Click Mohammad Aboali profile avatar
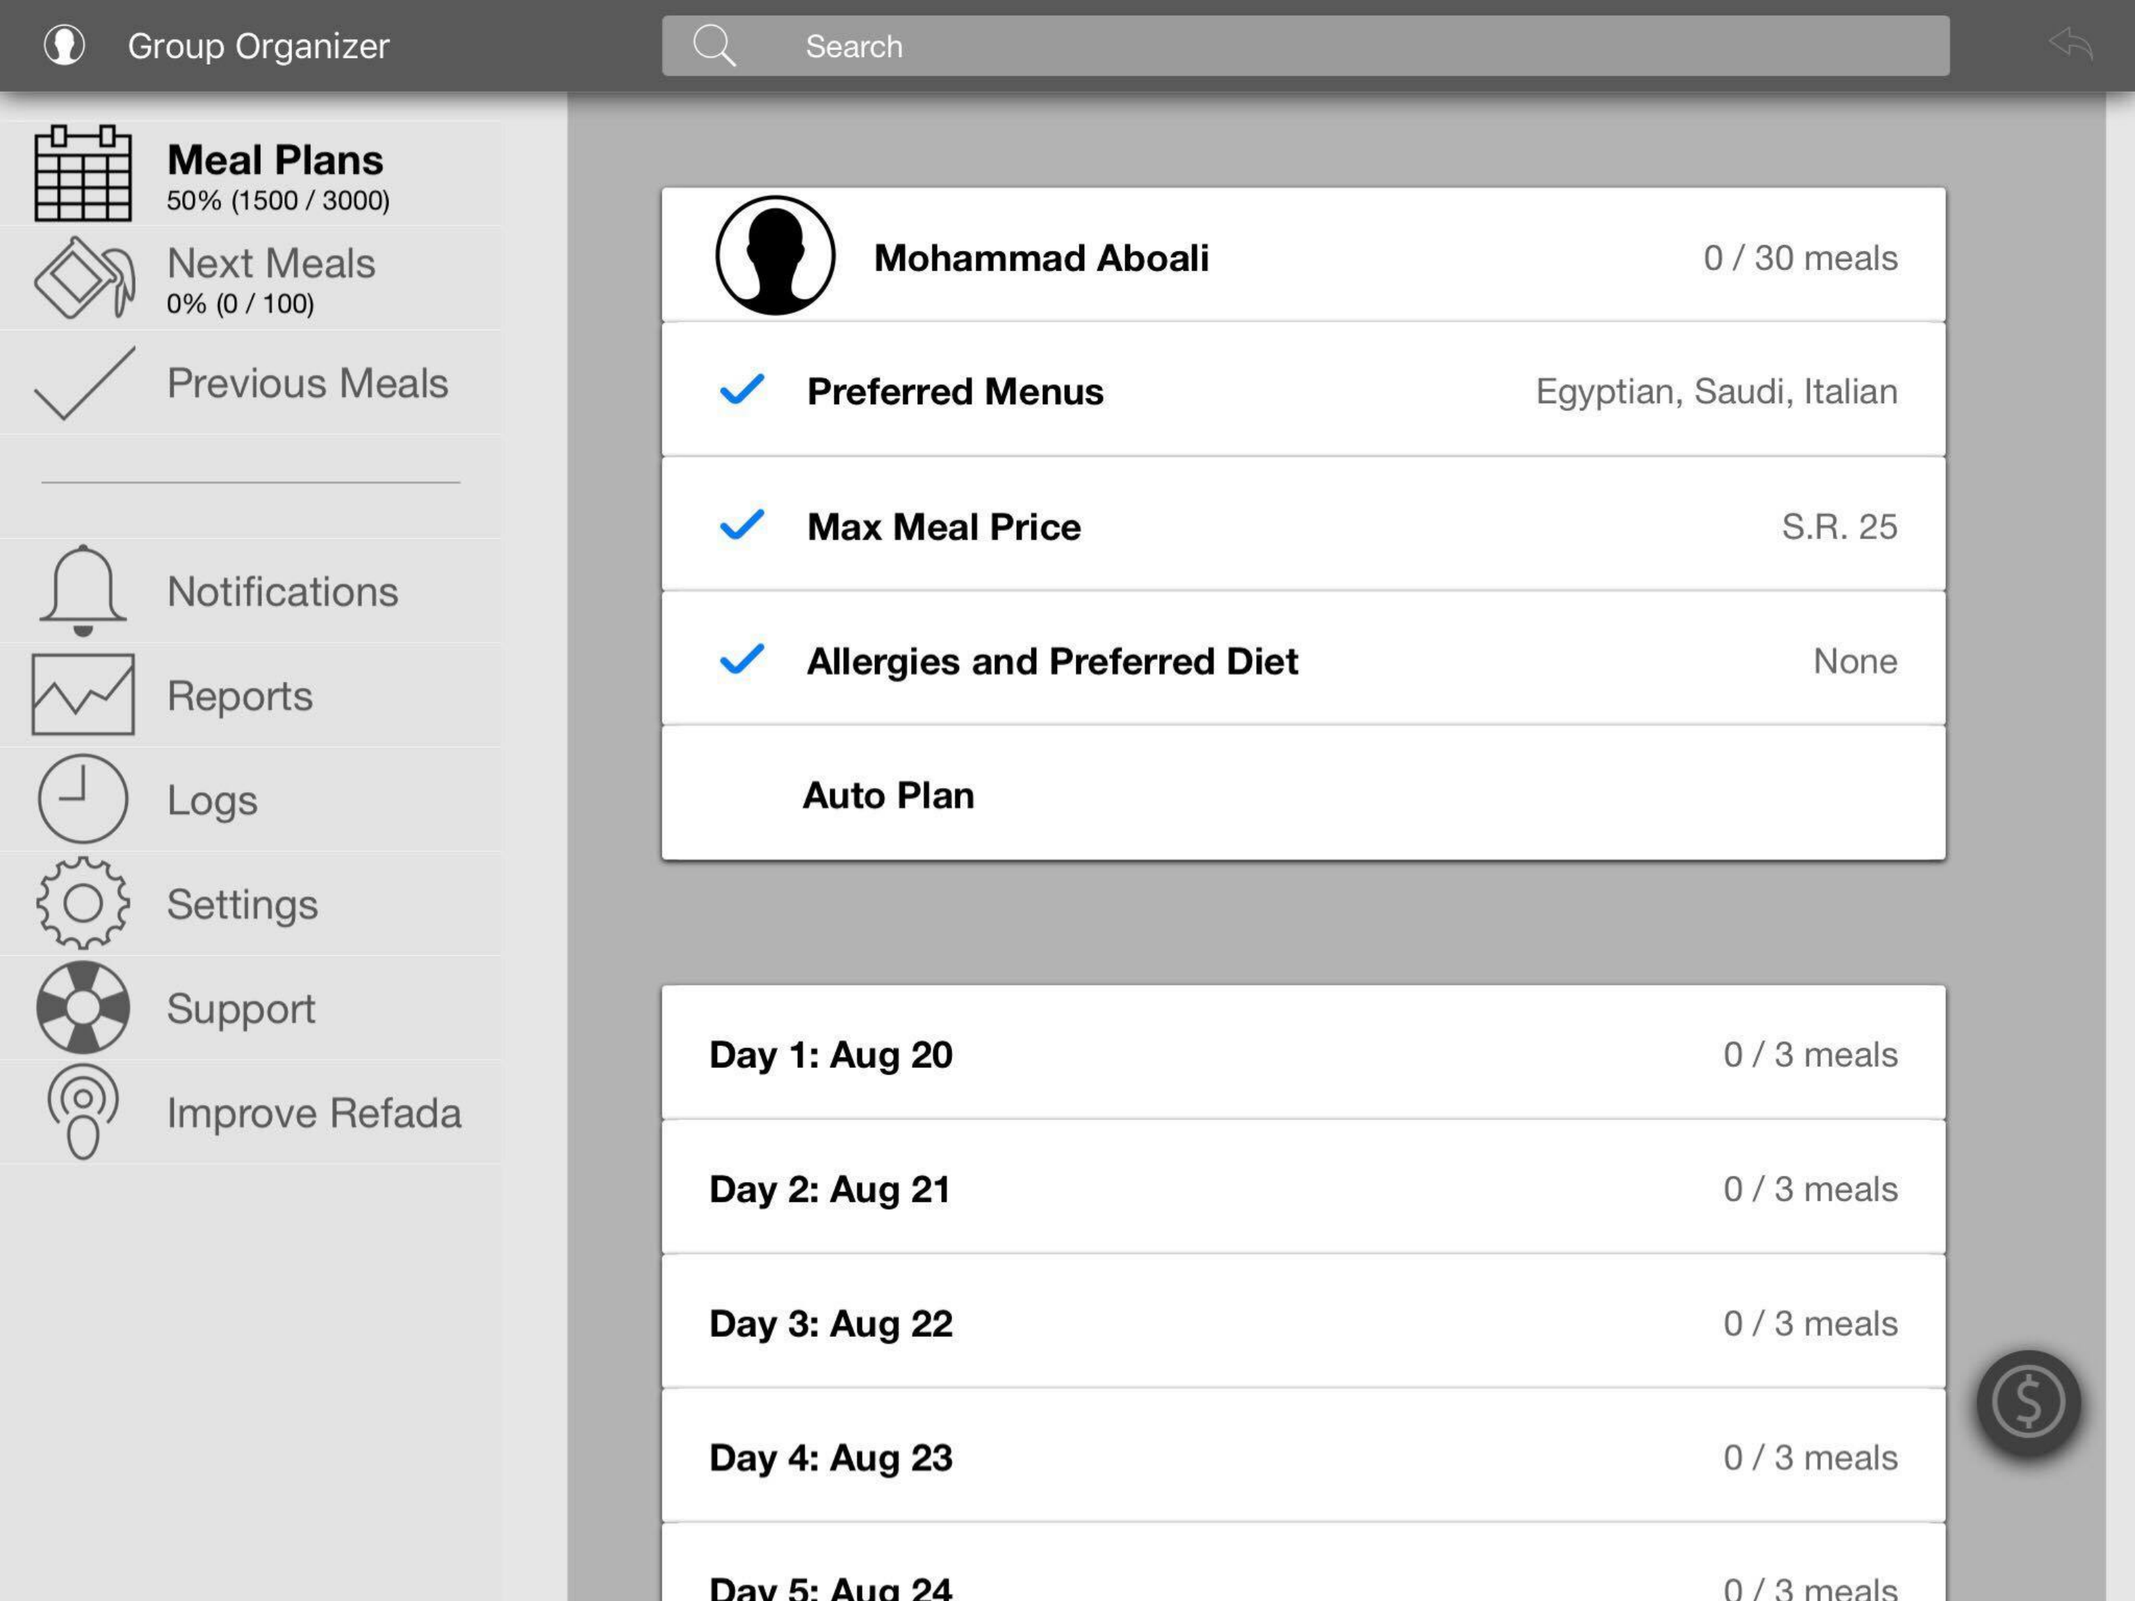This screenshot has height=1601, width=2135. point(775,256)
